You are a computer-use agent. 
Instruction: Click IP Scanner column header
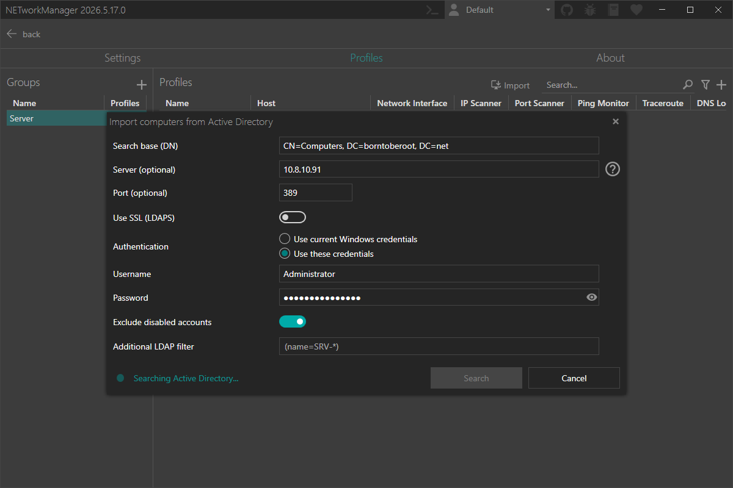click(x=481, y=103)
